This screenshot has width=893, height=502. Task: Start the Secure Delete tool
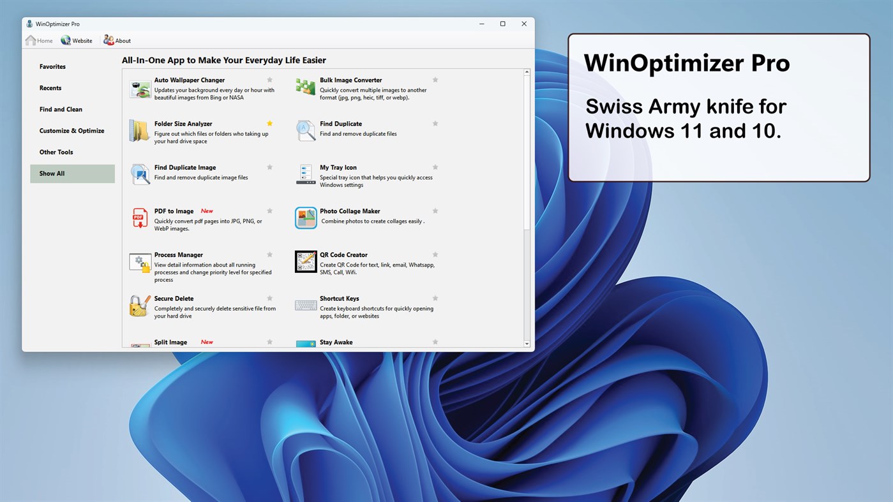tap(174, 298)
